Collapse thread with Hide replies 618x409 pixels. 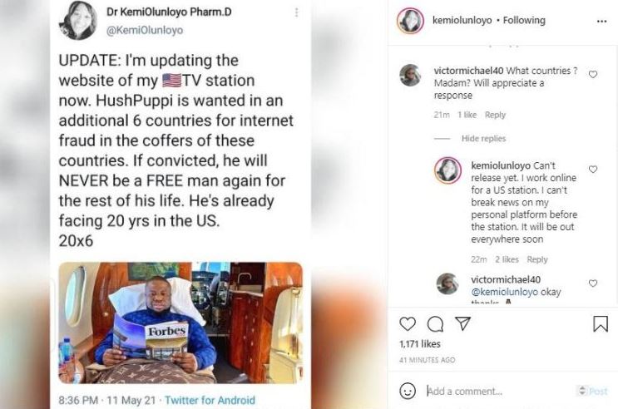[483, 138]
